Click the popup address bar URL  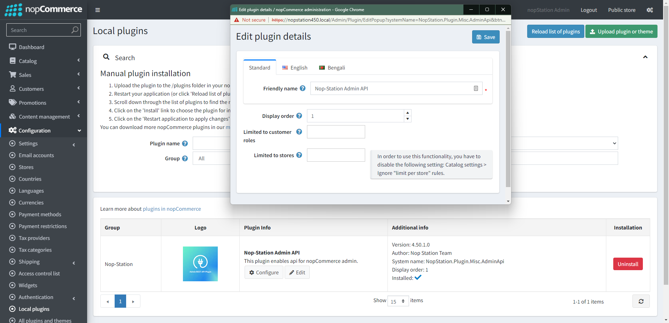pyautogui.click(x=389, y=20)
